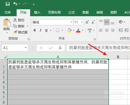Select column A header
This screenshot has width=130, height=105.
pyautogui.click(x=58, y=57)
